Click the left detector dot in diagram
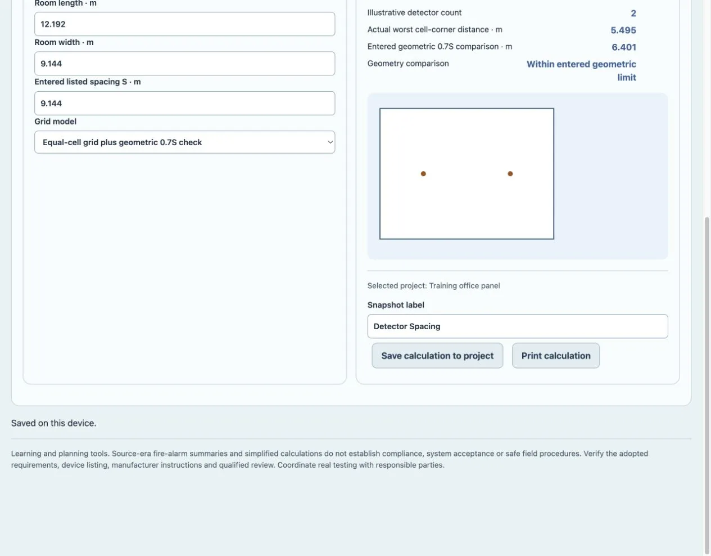The image size is (711, 556). click(x=423, y=174)
